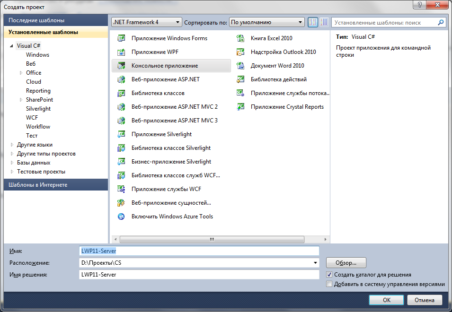Select the Документ Word 2010 icon

pyautogui.click(x=240, y=66)
